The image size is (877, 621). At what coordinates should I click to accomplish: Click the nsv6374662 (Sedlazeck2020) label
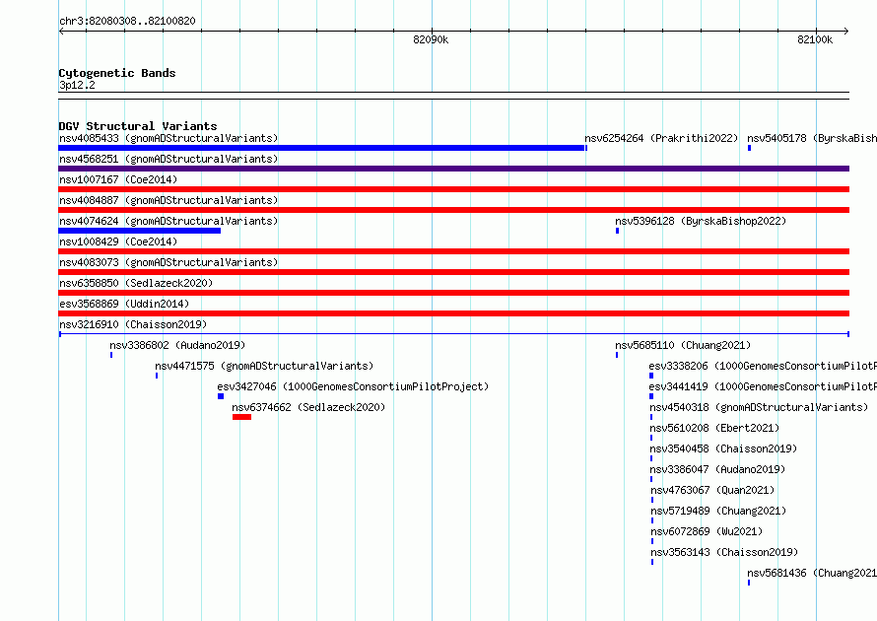coord(308,407)
